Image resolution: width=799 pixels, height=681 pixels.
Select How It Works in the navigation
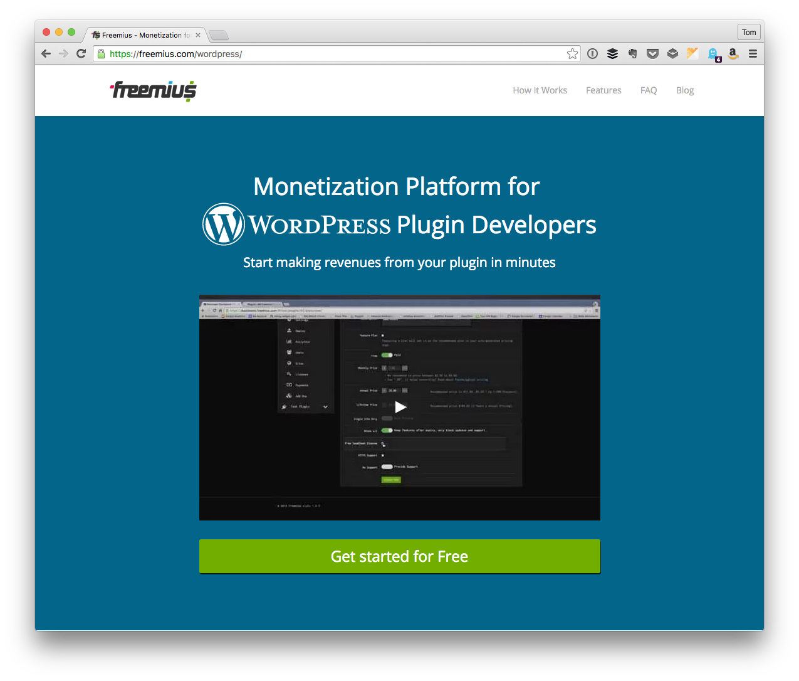540,90
